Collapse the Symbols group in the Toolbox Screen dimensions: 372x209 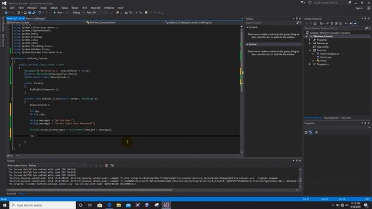(247, 27)
